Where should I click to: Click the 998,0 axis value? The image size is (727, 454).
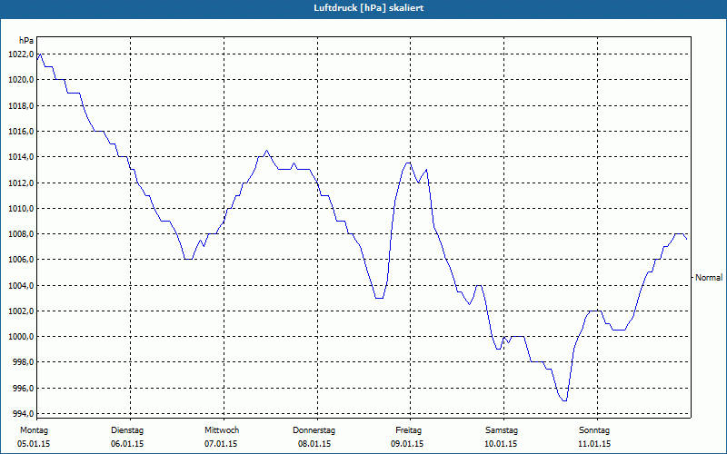click(x=23, y=361)
